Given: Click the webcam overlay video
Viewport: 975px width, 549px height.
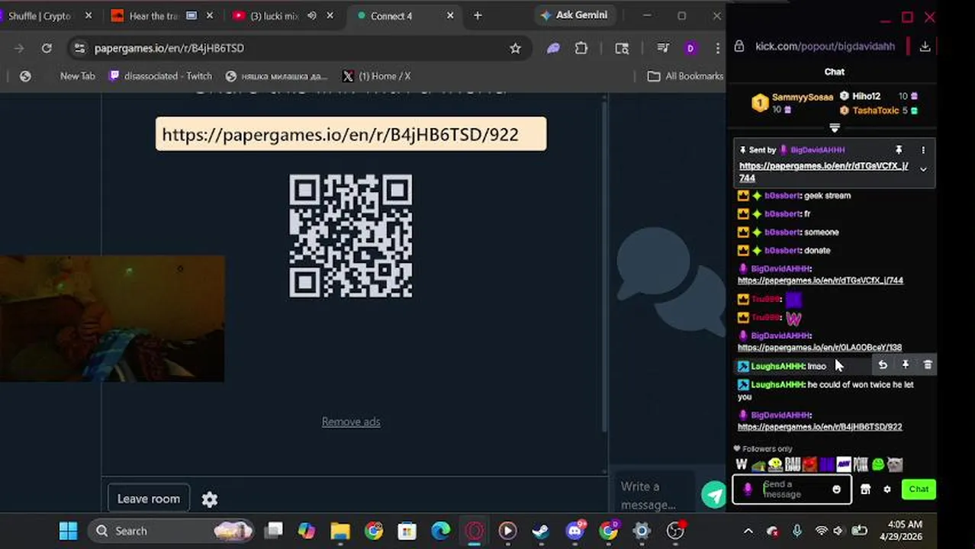Looking at the screenshot, I should pos(112,319).
